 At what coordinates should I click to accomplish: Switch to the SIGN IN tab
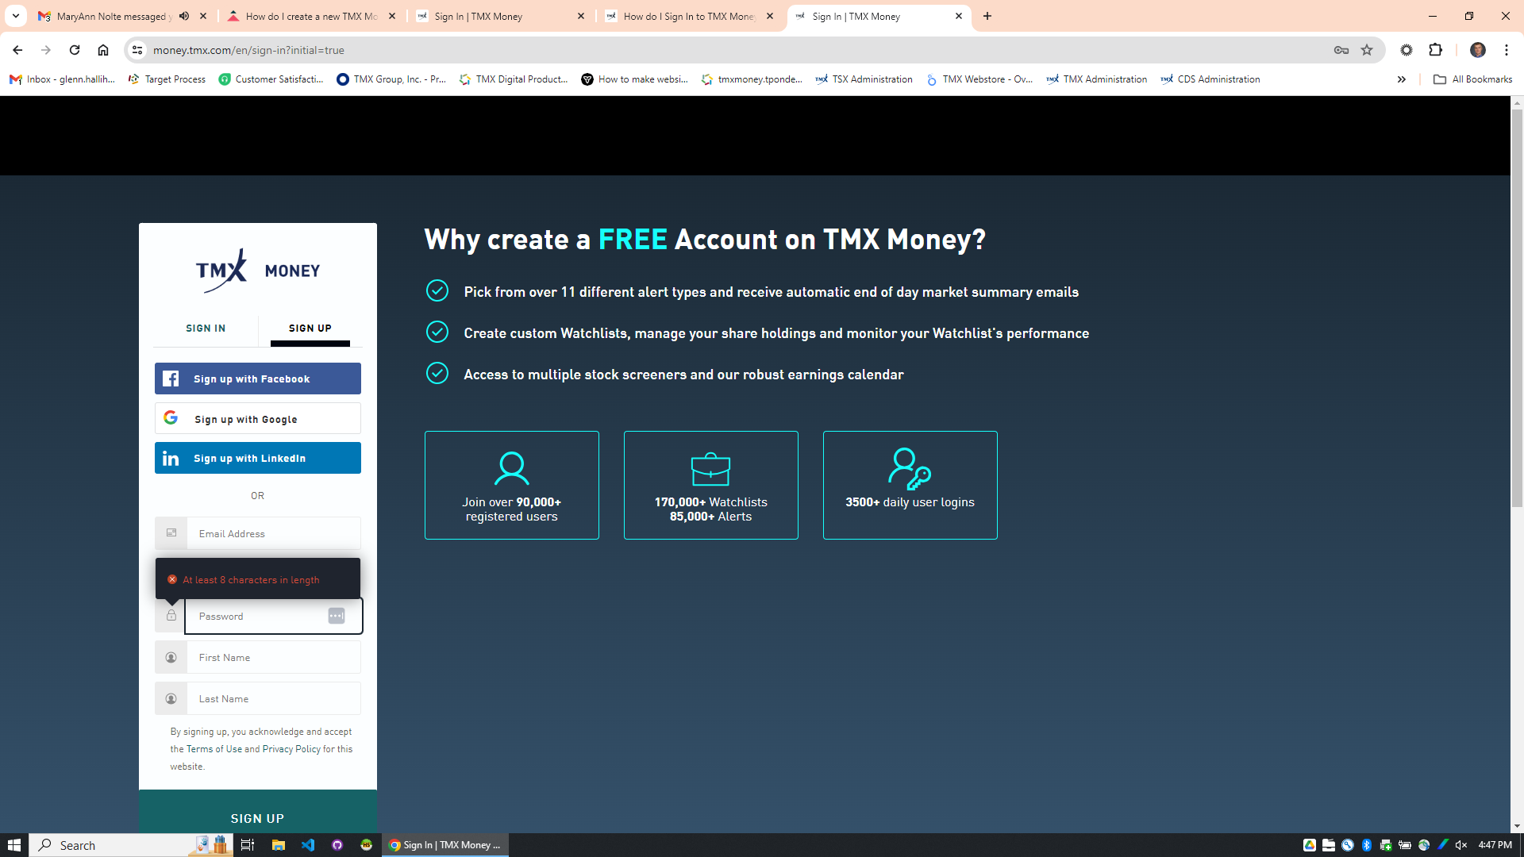pos(206,329)
